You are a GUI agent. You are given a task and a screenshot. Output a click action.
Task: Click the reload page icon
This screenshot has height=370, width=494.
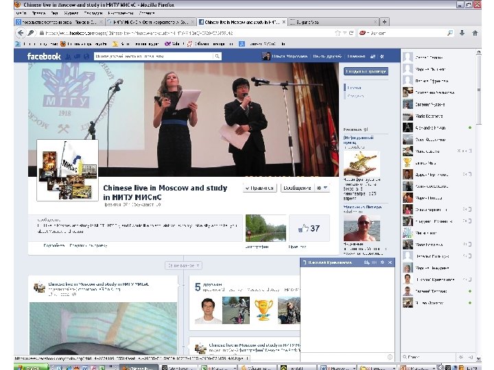tap(351, 33)
